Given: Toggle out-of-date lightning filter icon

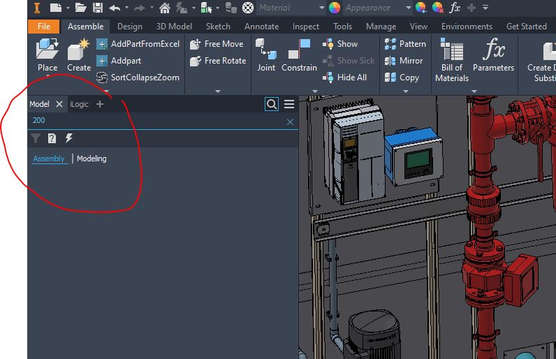Looking at the screenshot, I should coord(68,138).
